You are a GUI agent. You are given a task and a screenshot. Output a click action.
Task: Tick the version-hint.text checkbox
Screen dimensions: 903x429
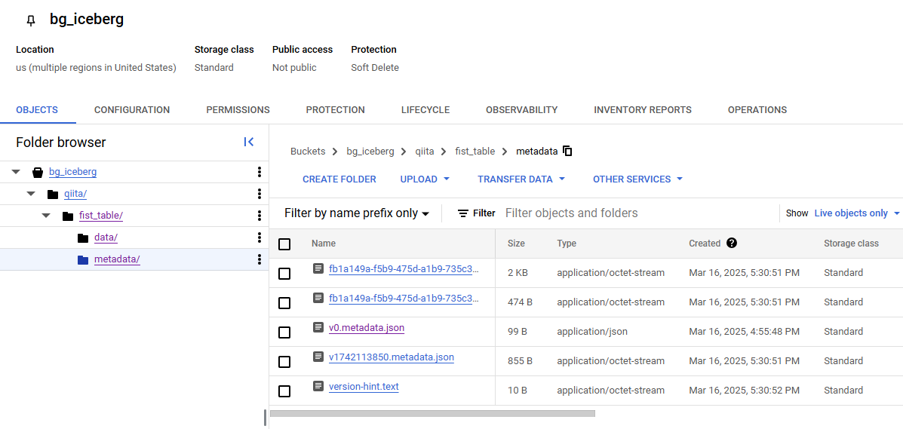[284, 391]
